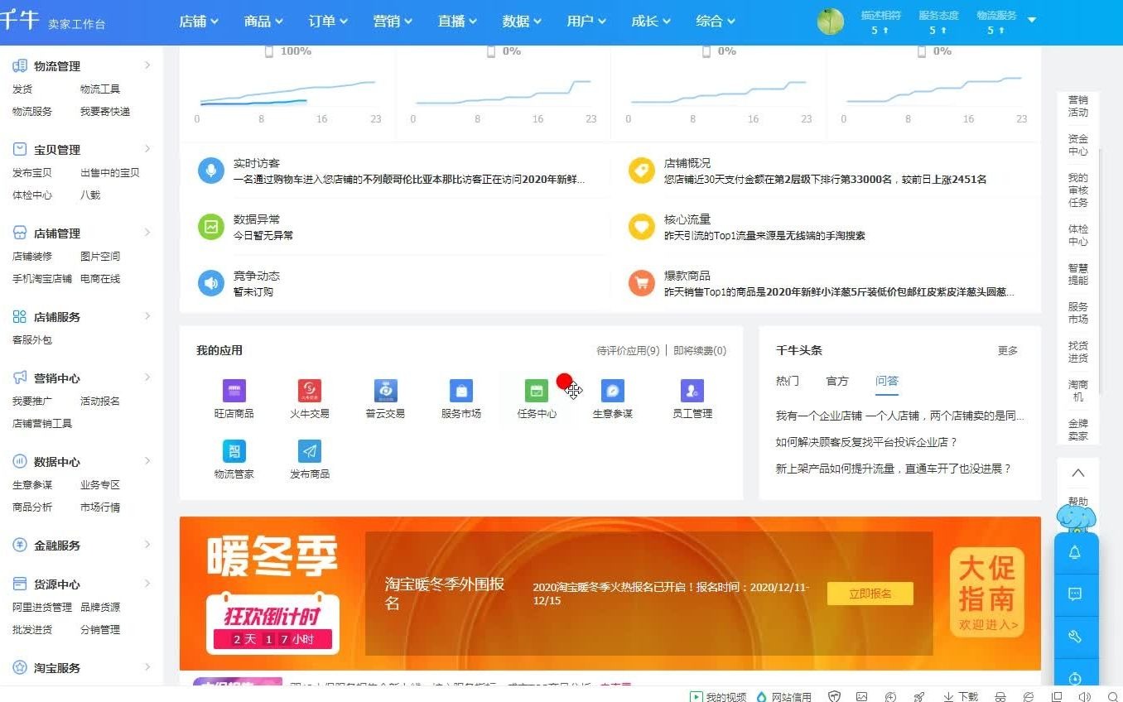Click the speaker volume icon in status bar

pyautogui.click(x=1085, y=697)
